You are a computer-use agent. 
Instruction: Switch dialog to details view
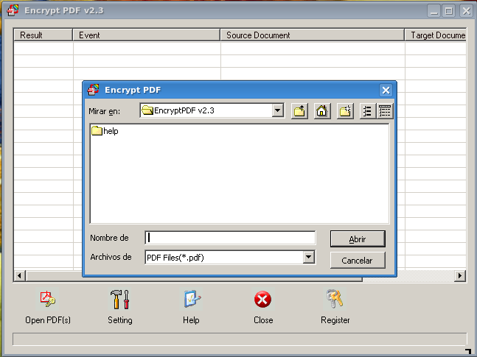pyautogui.click(x=385, y=111)
